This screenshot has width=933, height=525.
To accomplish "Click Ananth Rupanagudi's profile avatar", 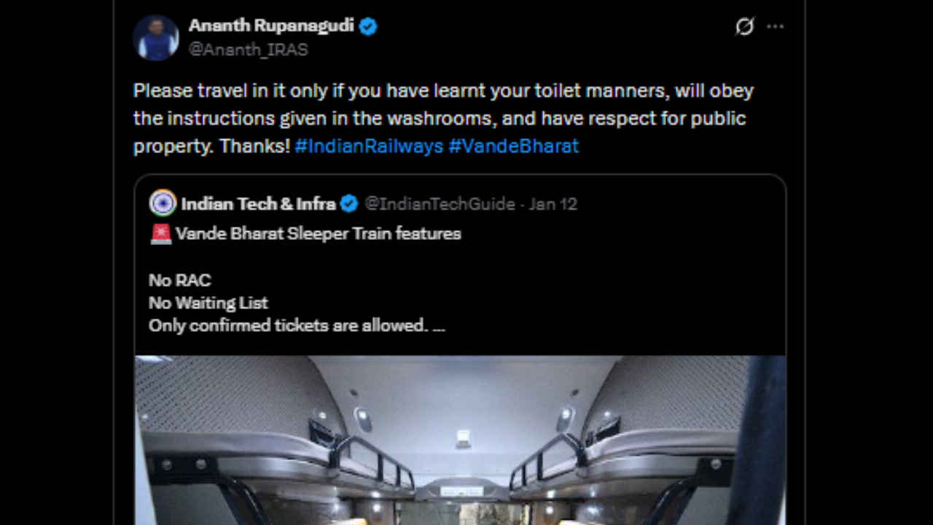I will (x=156, y=37).
